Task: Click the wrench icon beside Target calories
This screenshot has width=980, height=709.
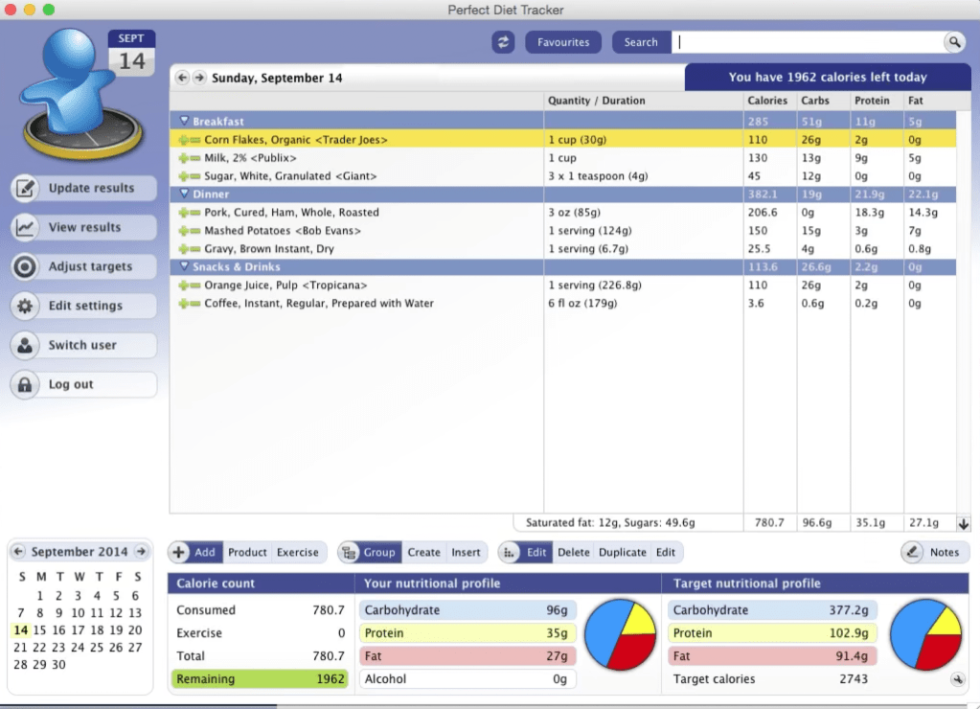Action: (x=955, y=679)
